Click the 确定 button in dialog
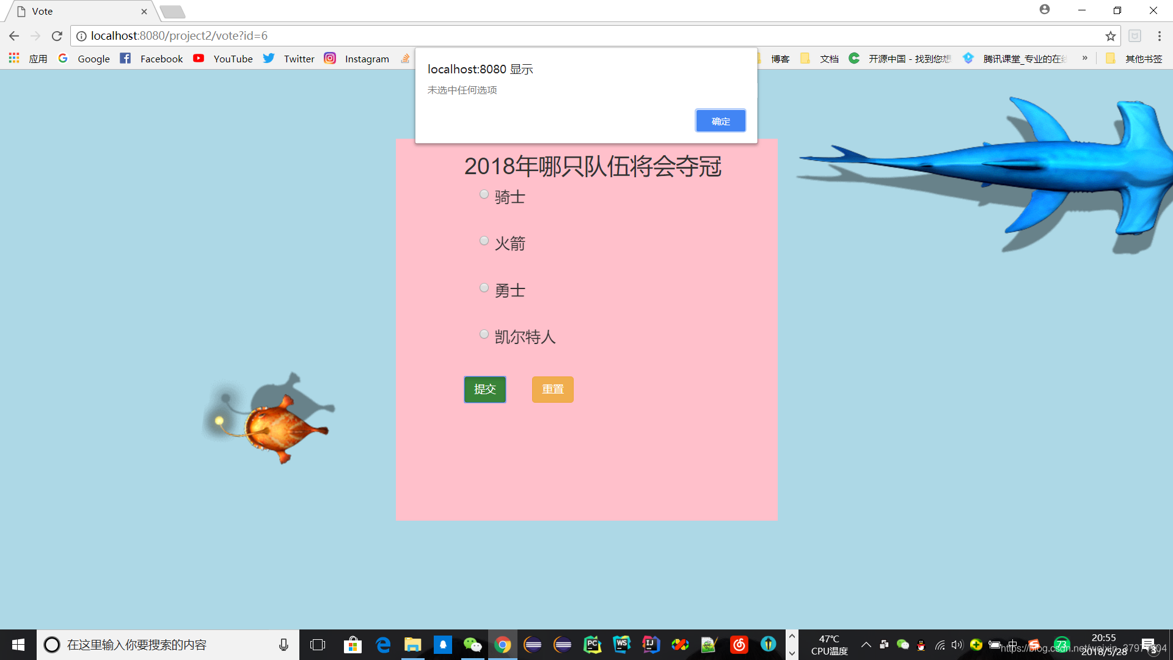Screen dimensions: 1173x660 (x=720, y=121)
